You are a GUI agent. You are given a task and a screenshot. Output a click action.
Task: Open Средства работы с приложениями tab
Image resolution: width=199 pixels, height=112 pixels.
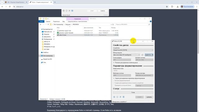coord(77,21)
